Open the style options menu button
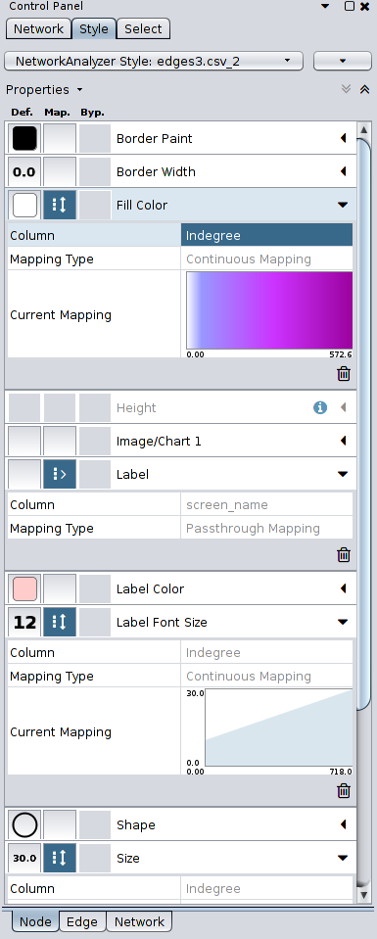Viewport: 377px width, 939px height. [343, 61]
